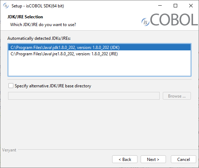Viewport: 199px width, 168px height.
Task: Enable Specify alternative JDK/JRE base directory
Action: pos(11,86)
